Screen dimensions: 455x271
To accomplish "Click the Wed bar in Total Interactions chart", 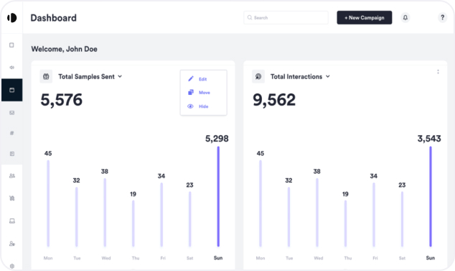I will pyautogui.click(x=317, y=213).
